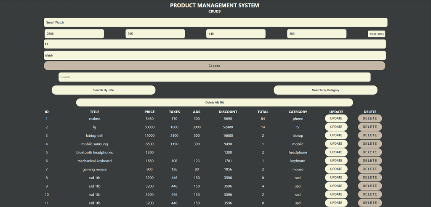Update the realme product row
The image size is (431, 207).
(x=336, y=119)
